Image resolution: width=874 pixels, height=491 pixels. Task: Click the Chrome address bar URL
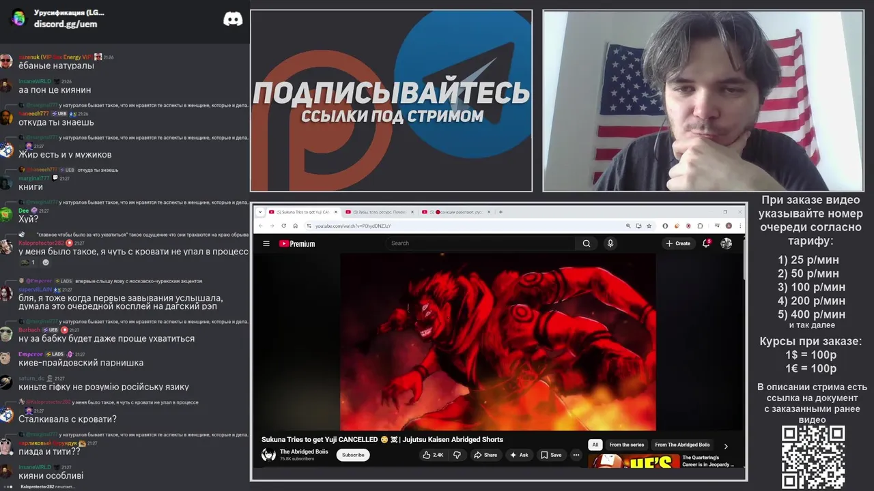(353, 226)
